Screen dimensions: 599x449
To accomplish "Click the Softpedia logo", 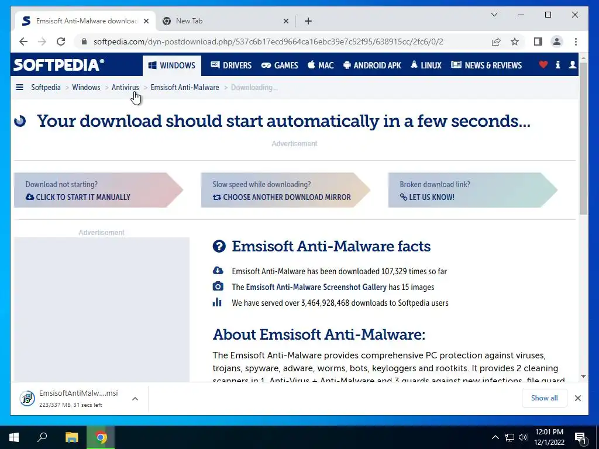I will (59, 65).
